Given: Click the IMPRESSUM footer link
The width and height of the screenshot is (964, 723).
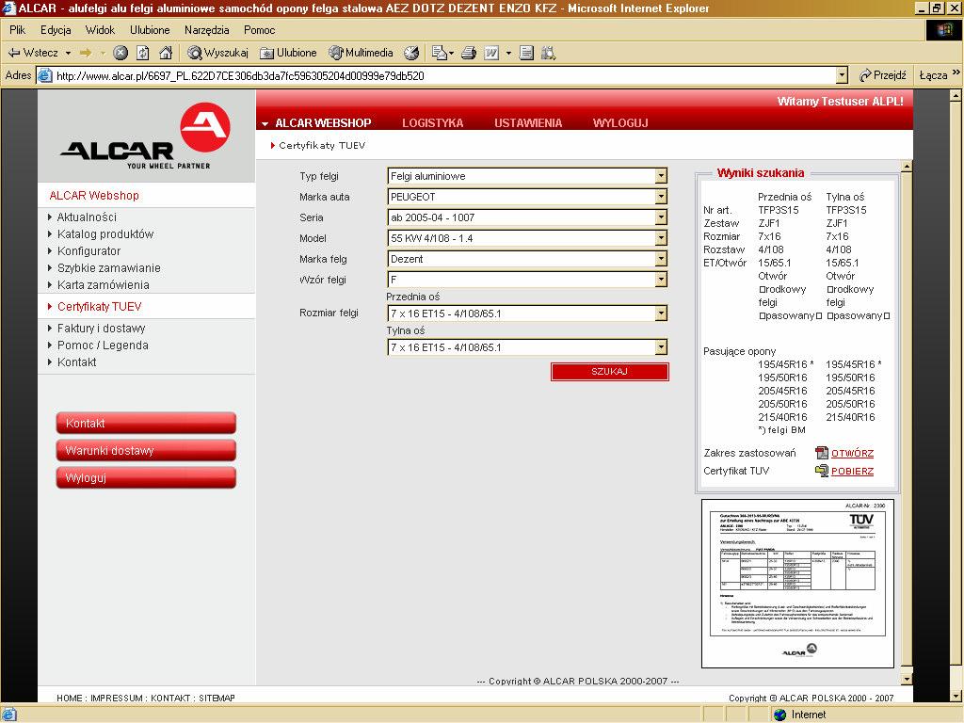Looking at the screenshot, I should click(x=117, y=699).
